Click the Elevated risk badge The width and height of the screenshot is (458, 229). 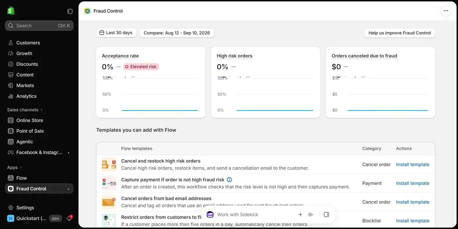141,67
